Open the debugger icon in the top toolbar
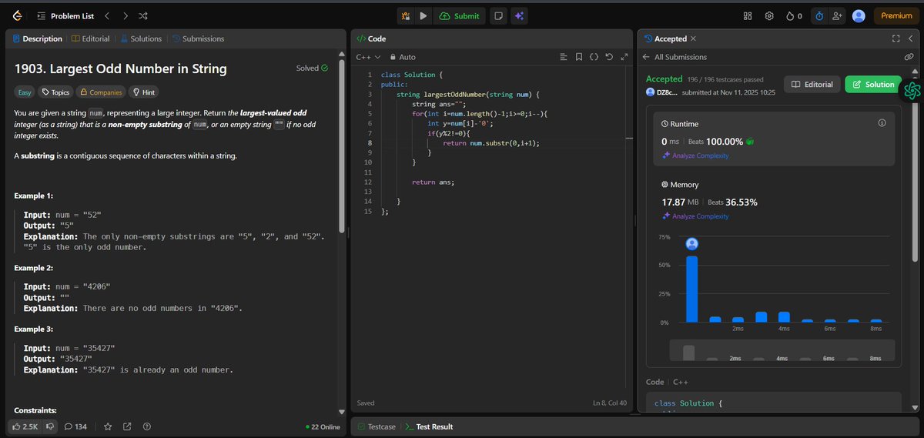Viewport: 924px width, 438px height. [x=406, y=15]
